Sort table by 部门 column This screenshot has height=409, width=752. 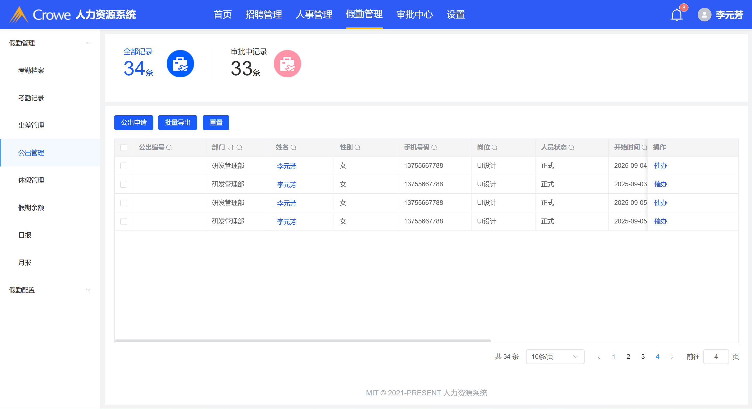[x=231, y=148]
